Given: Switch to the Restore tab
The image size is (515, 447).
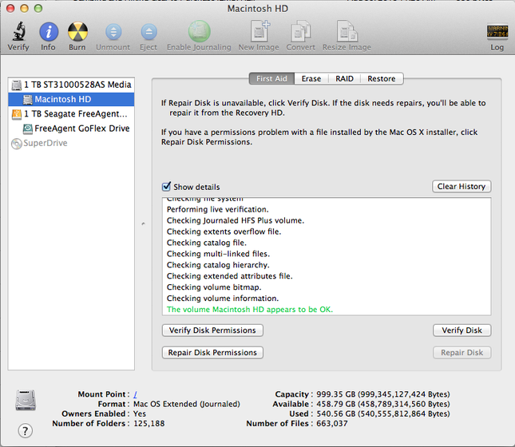Looking at the screenshot, I should click(x=382, y=79).
